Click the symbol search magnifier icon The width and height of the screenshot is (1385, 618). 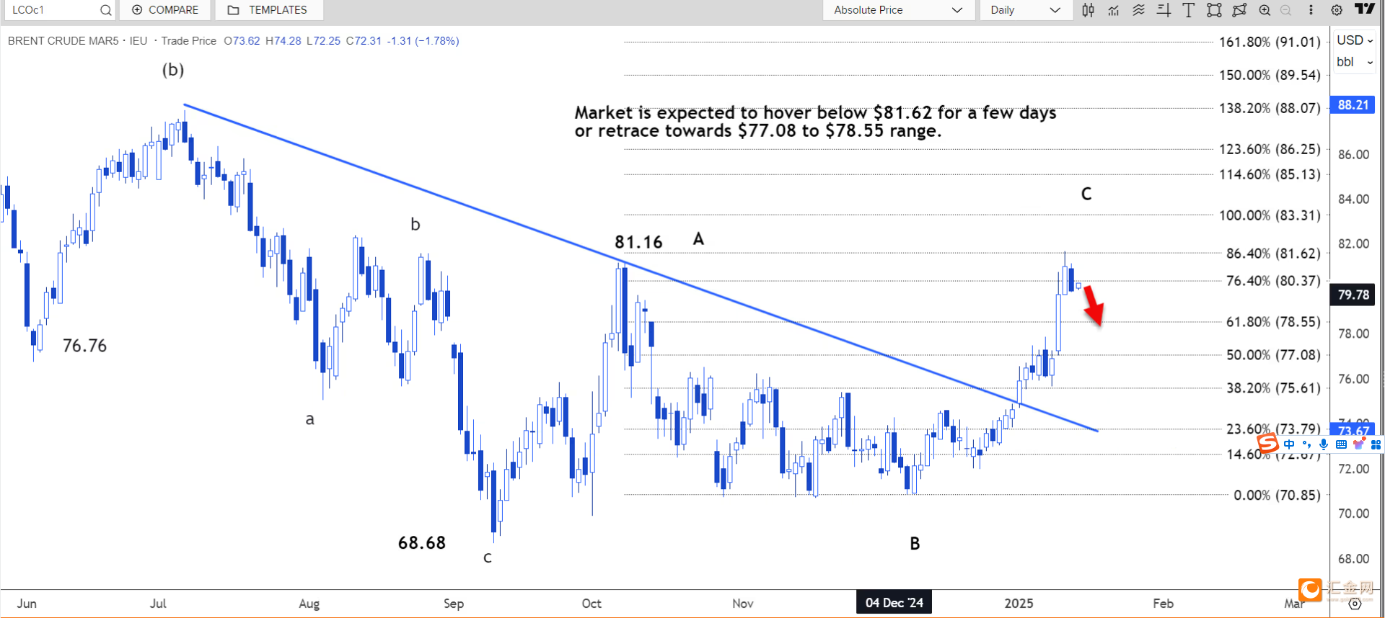(x=105, y=10)
